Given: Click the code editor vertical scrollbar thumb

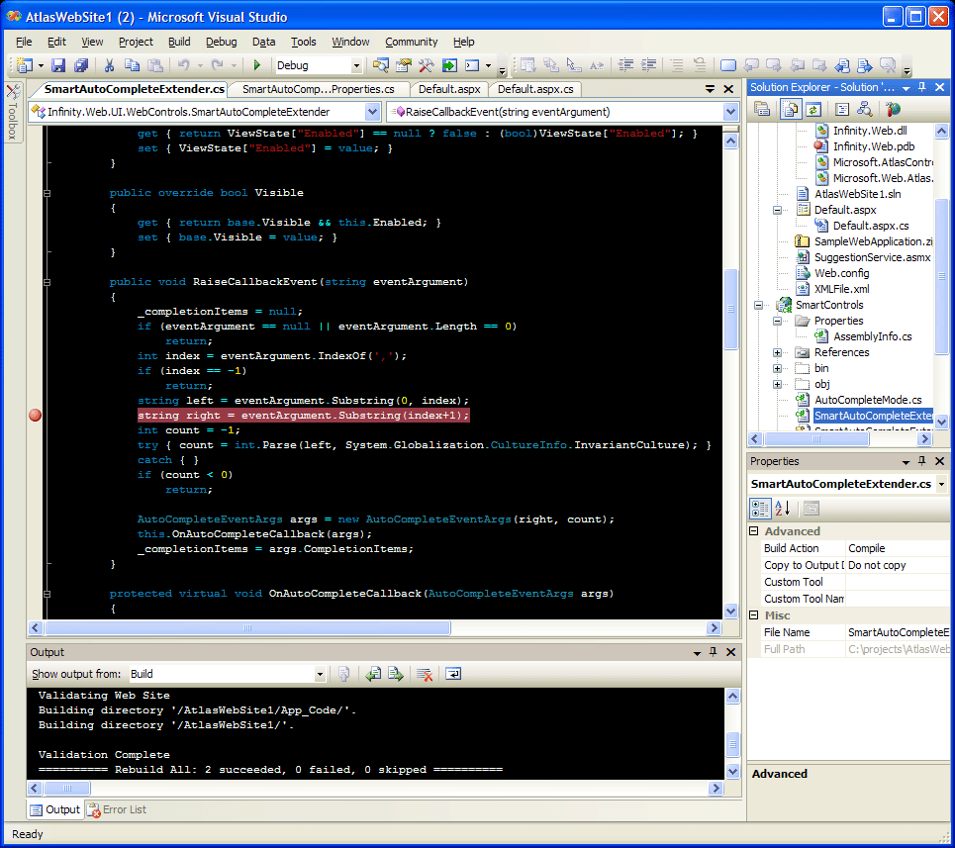Looking at the screenshot, I should 730,307.
